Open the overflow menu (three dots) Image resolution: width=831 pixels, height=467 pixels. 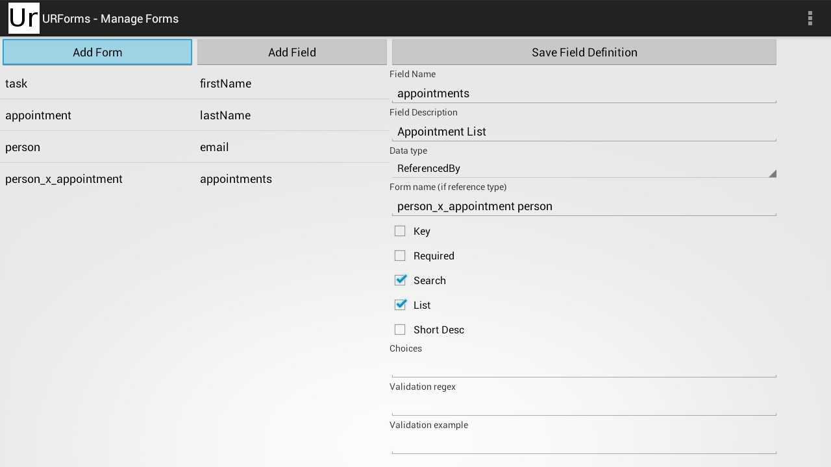(810, 18)
